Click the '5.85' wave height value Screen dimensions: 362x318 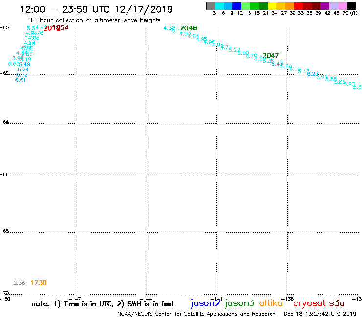pos(340,82)
